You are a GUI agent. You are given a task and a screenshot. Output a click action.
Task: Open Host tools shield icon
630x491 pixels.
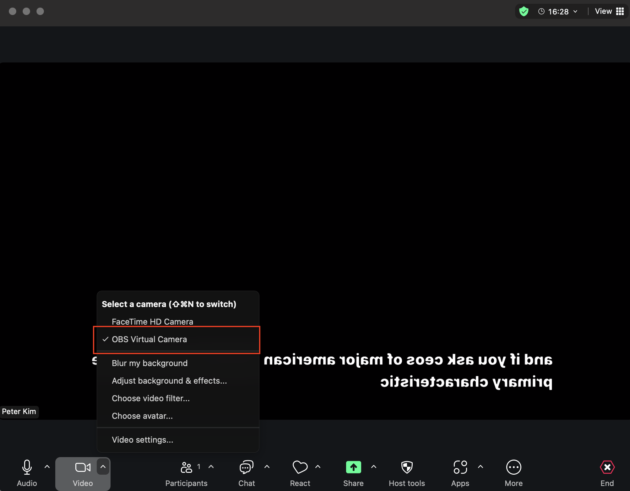coord(407,467)
